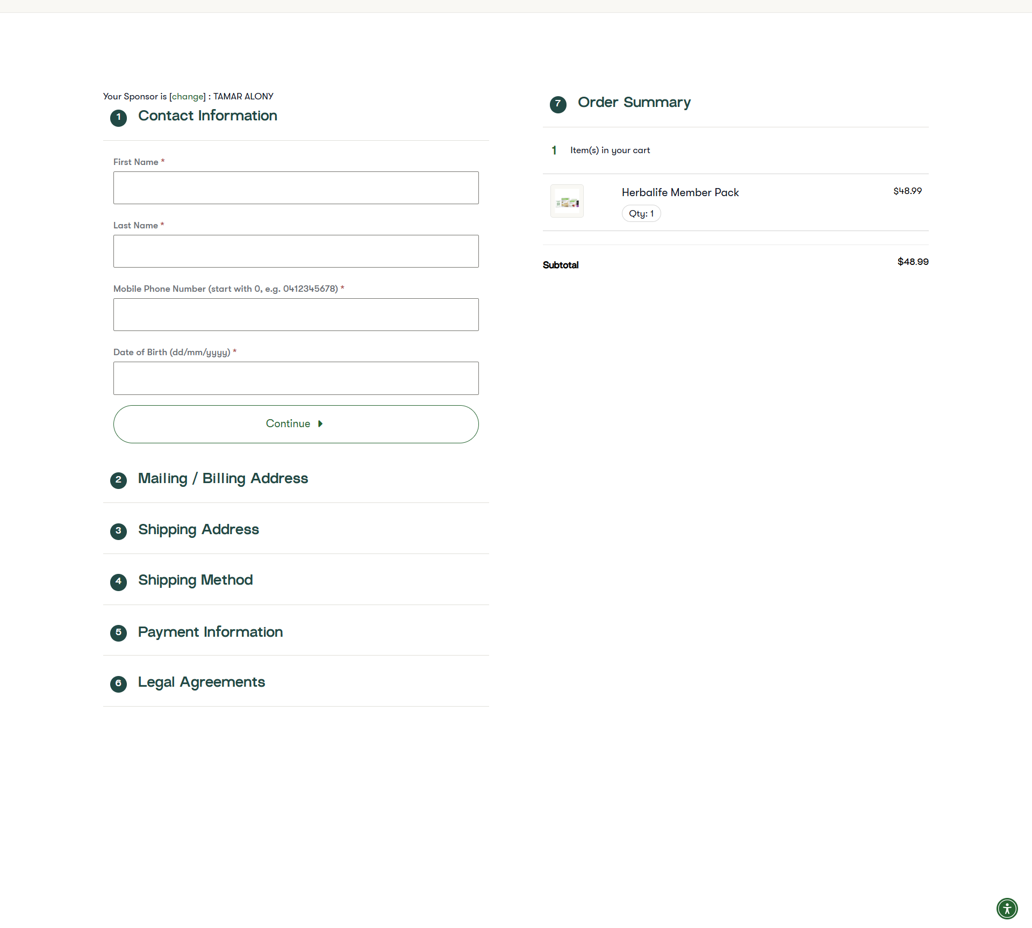Click the step 4 circle badge
This screenshot has width=1032, height=928.
tap(118, 581)
